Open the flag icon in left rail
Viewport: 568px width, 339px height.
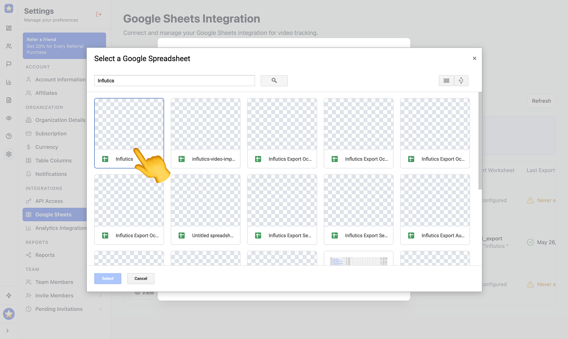(x=9, y=64)
